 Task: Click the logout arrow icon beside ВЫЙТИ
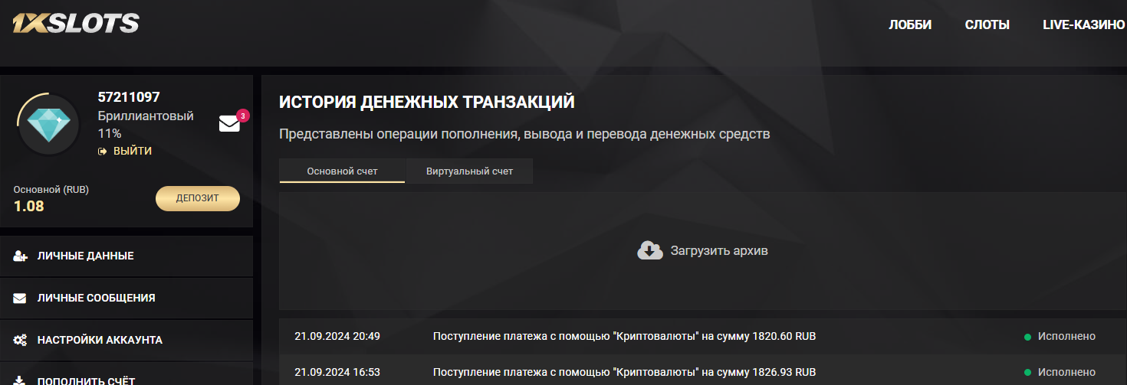click(x=102, y=152)
